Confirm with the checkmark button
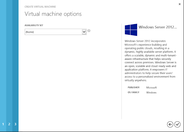Viewport: 184px width, 132px height. click(177, 124)
